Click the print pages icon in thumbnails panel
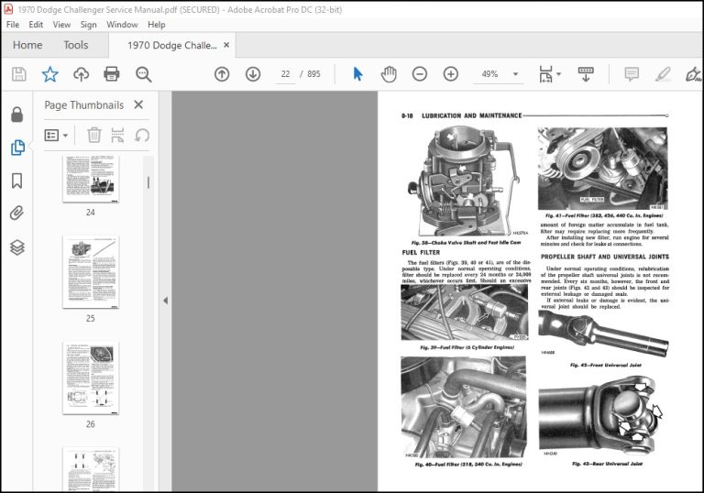The image size is (704, 493). click(x=117, y=135)
